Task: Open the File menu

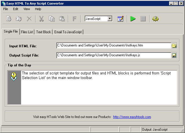Action: (5, 9)
